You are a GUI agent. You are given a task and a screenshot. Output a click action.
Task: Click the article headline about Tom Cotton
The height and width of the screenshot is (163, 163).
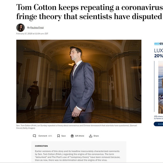[x=90, y=12]
